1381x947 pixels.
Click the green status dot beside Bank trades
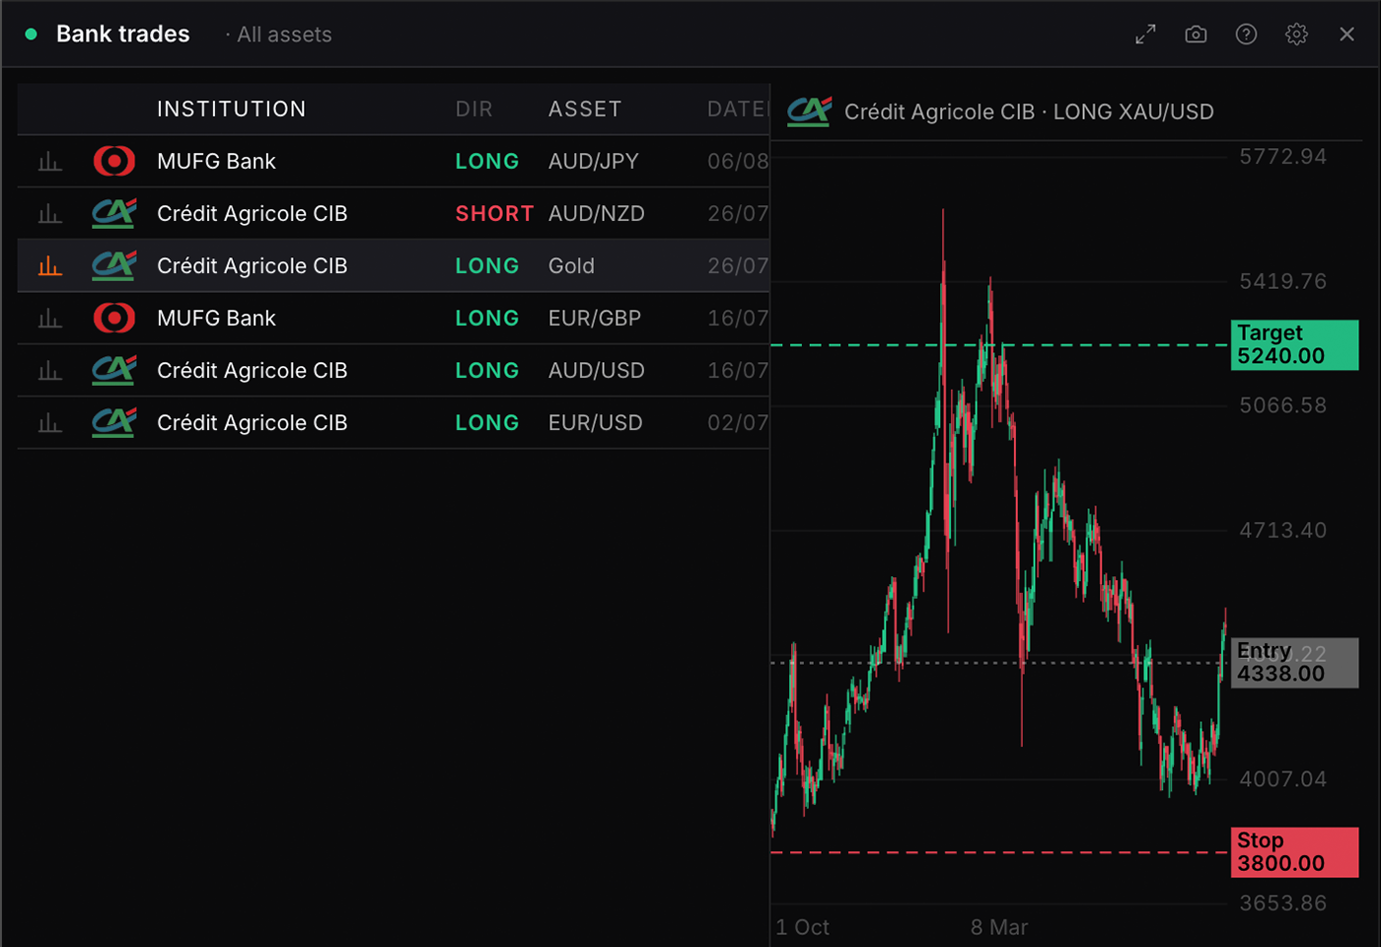[31, 35]
